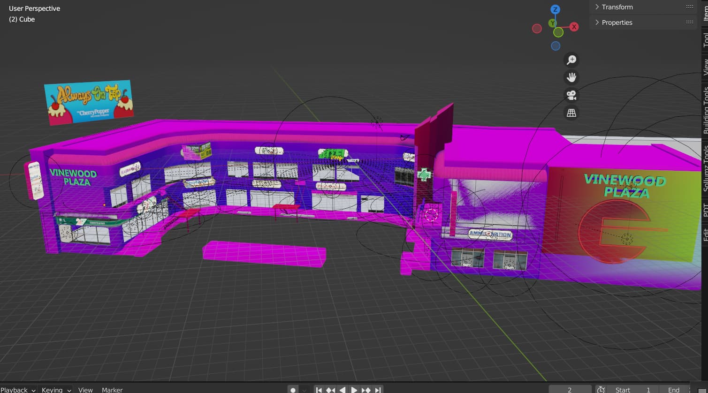Screen dimensions: 708x393
Task: Switch to the View sidebar tab
Action: pyautogui.click(x=705, y=67)
